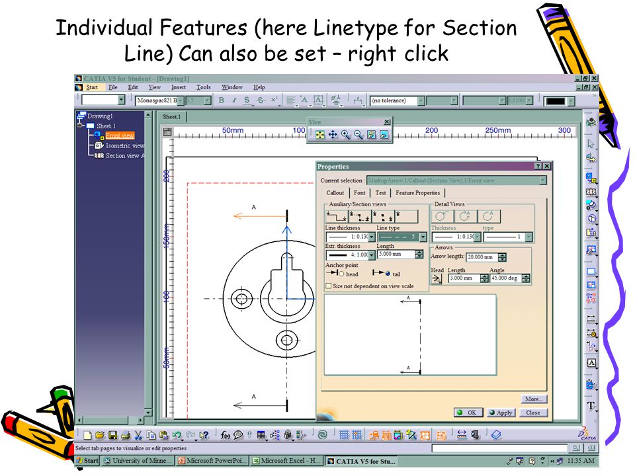Viewport: 635px width, 476px height.
Task: Click the Apply button
Action: click(501, 413)
